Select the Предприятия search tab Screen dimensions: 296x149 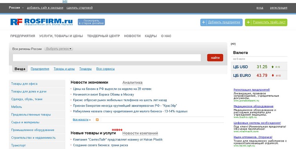point(40,69)
